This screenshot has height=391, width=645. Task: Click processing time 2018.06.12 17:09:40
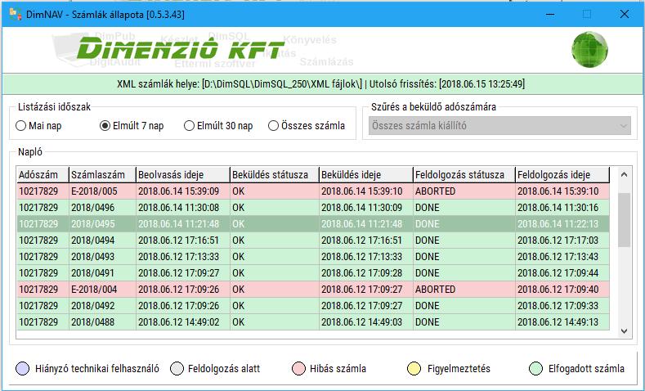tap(558, 290)
